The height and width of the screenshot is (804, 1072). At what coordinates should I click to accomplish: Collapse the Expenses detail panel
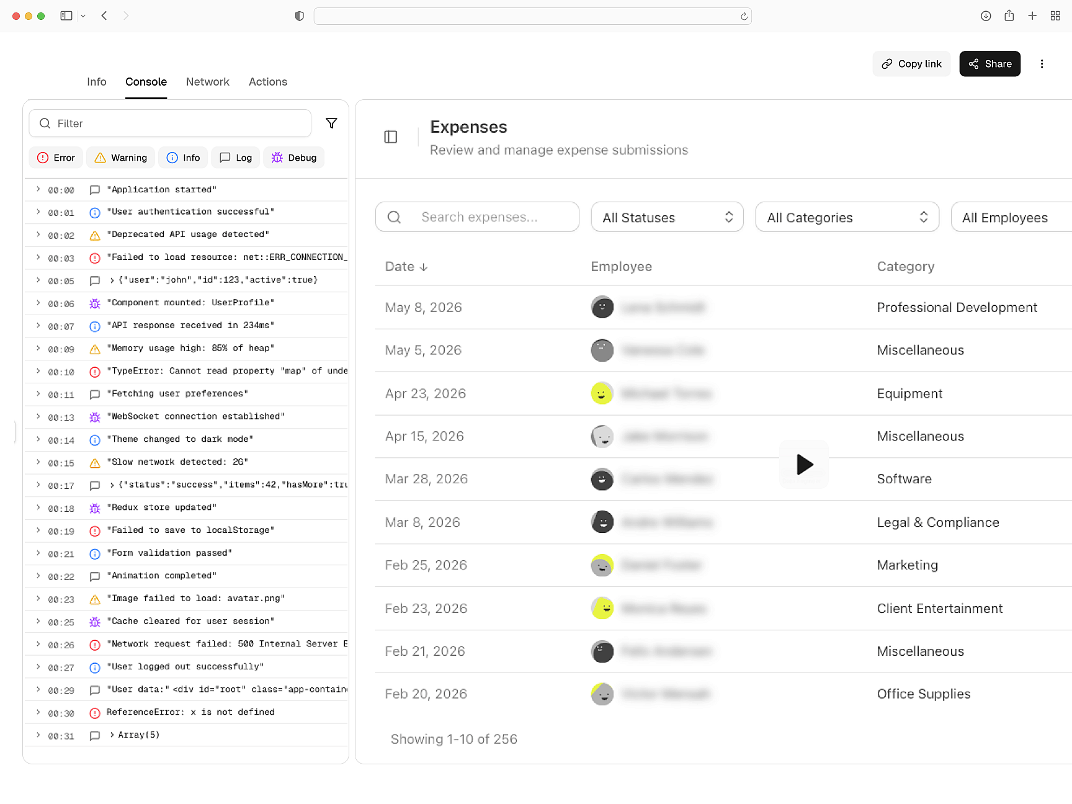[391, 136]
